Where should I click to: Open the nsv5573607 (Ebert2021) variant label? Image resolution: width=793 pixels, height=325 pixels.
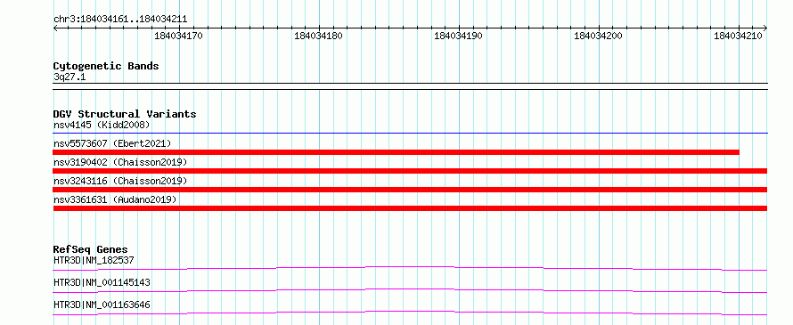tap(112, 143)
